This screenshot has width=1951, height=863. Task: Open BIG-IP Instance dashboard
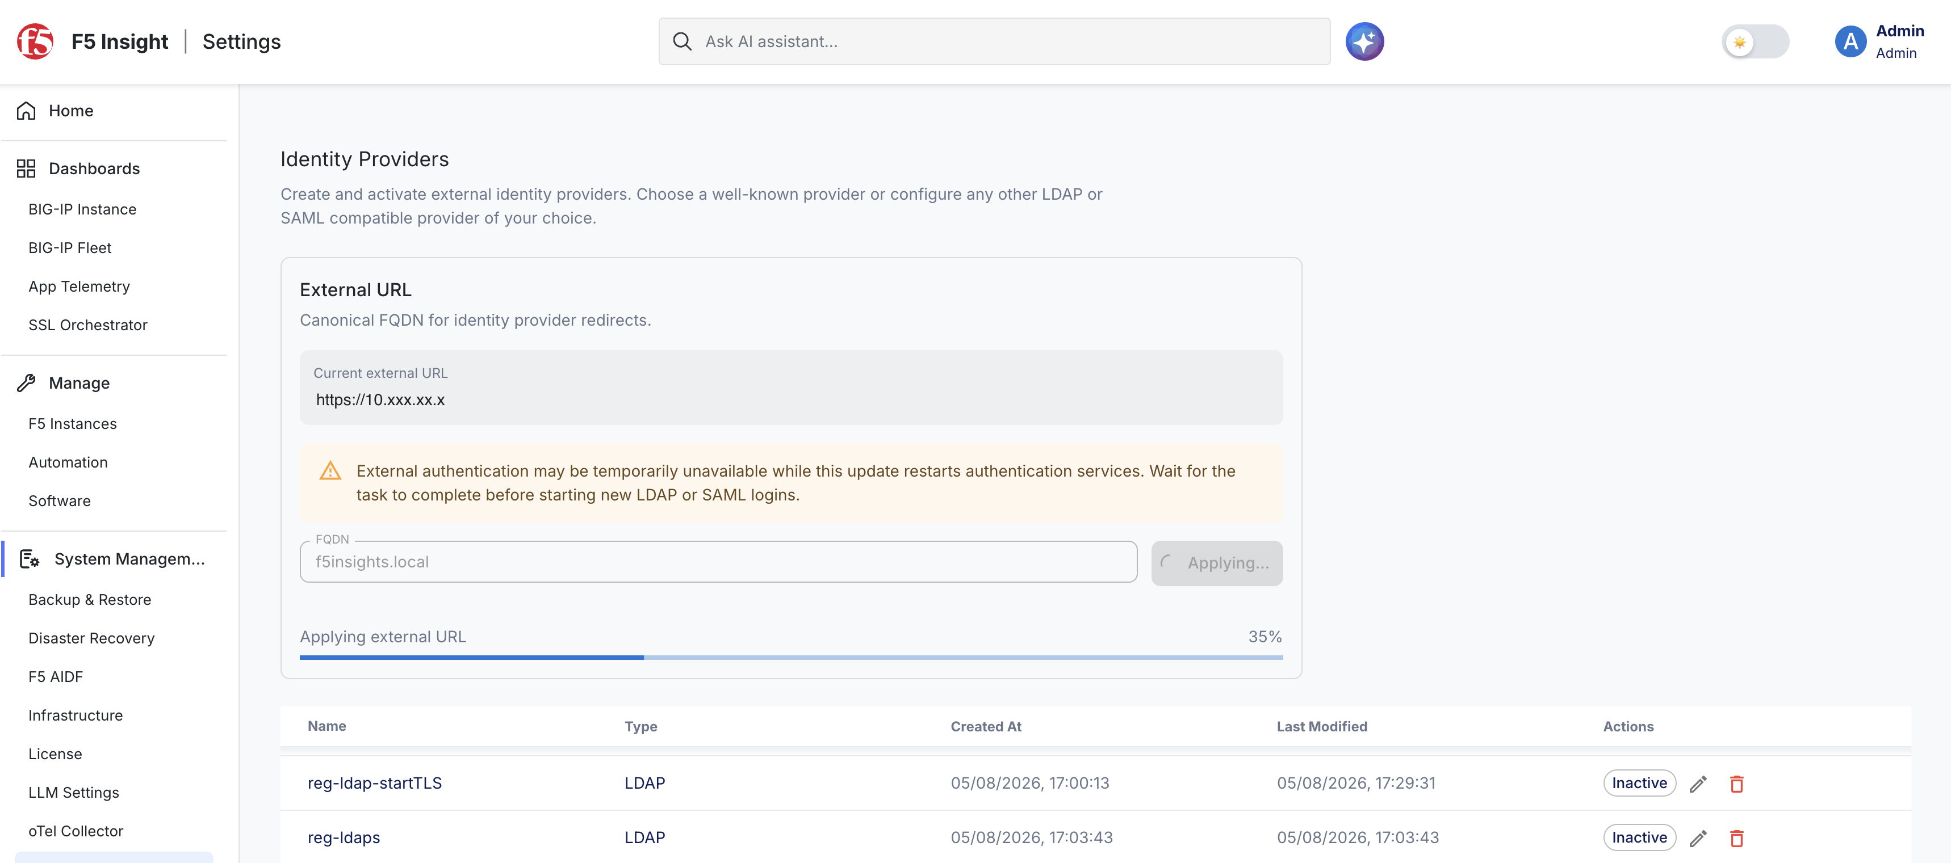click(x=82, y=209)
